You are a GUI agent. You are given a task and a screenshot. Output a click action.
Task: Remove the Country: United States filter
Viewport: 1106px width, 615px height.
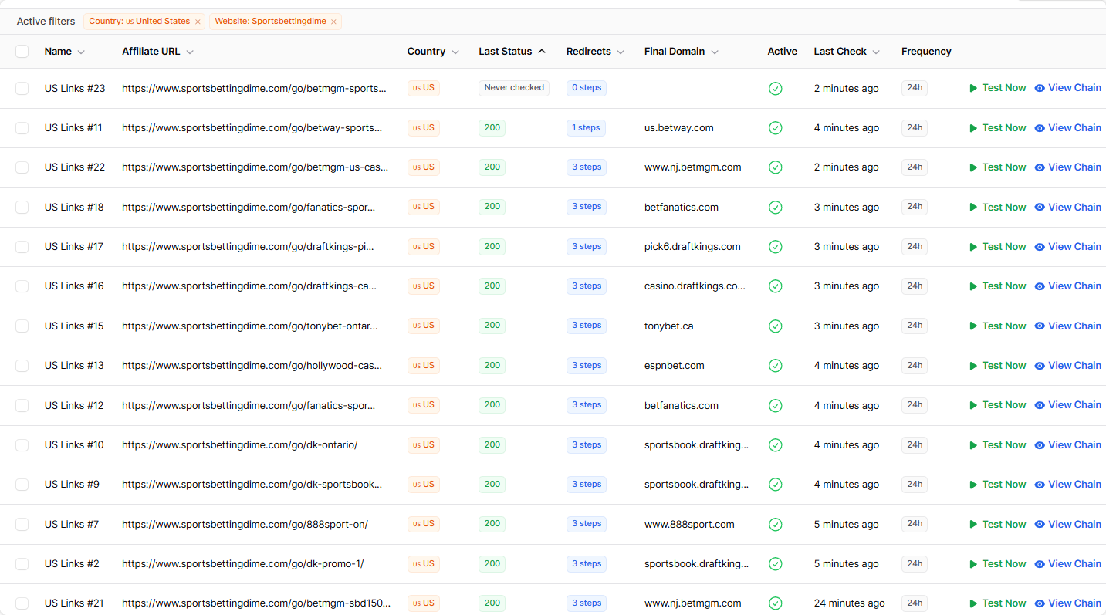coord(198,22)
